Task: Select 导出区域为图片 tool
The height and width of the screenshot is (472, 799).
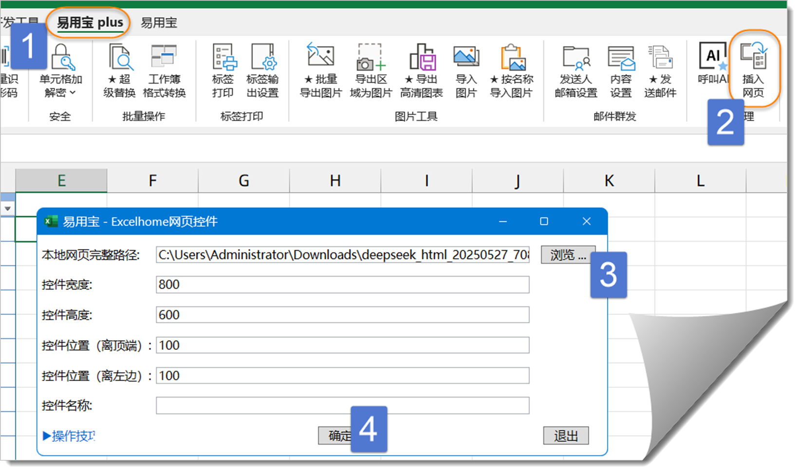Action: 371,71
